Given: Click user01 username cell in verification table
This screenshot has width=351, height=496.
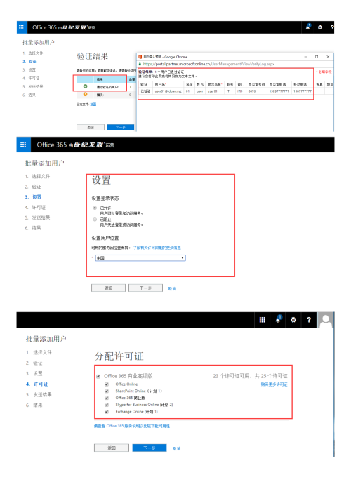Looking at the screenshot, I should (x=168, y=91).
